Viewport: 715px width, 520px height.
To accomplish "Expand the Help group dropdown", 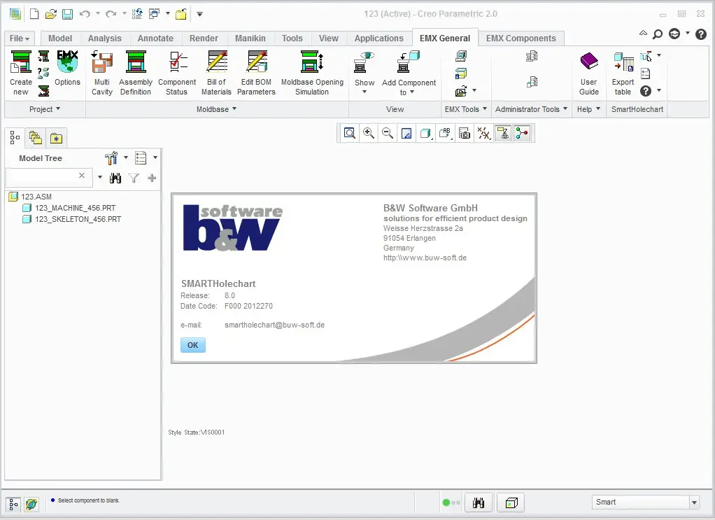I will click(x=588, y=109).
